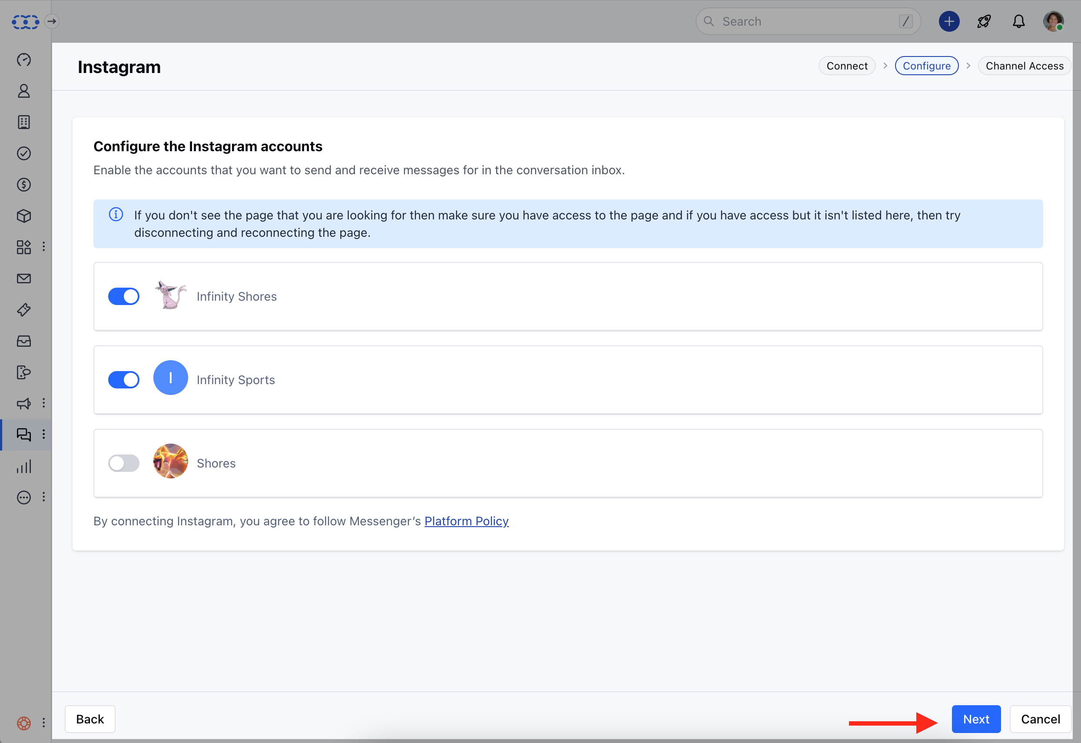Click the Shores profile picture
This screenshot has height=743, width=1081.
(170, 461)
